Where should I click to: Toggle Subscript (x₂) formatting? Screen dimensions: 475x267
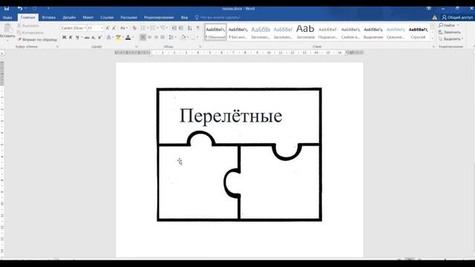pyautogui.click(x=94, y=37)
